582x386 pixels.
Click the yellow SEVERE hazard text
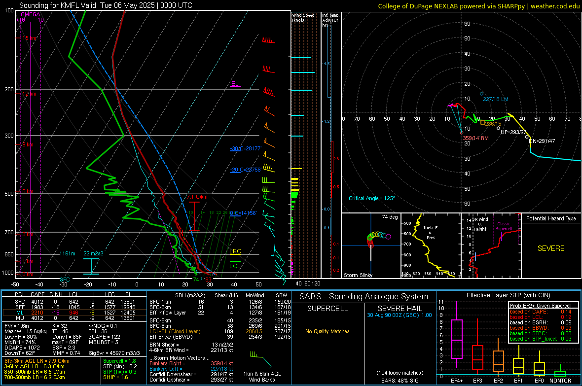click(x=551, y=248)
